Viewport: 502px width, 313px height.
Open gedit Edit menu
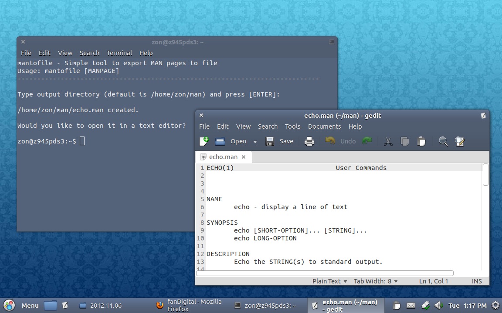point(223,127)
